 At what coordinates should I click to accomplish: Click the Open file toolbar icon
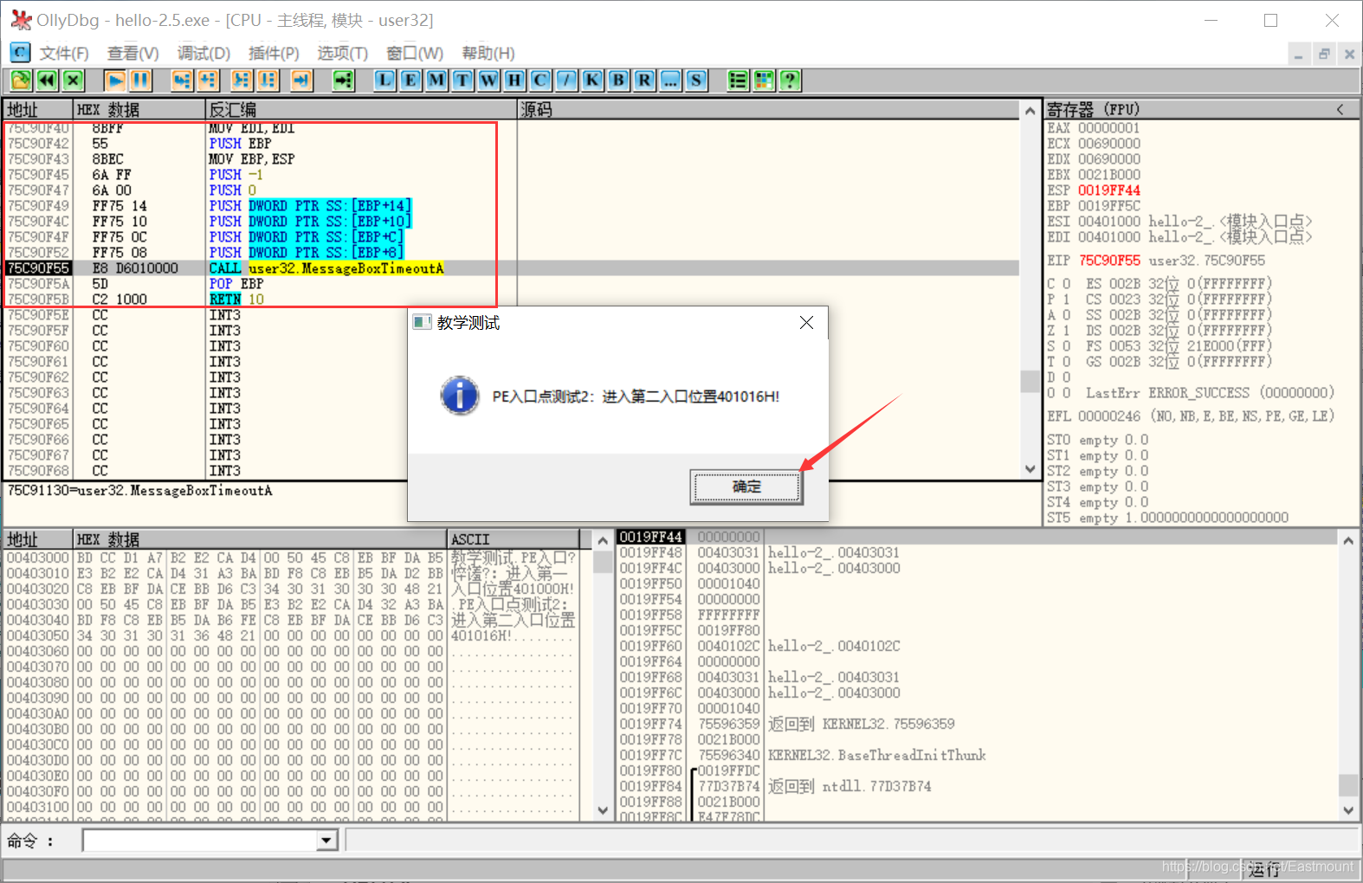click(21, 81)
